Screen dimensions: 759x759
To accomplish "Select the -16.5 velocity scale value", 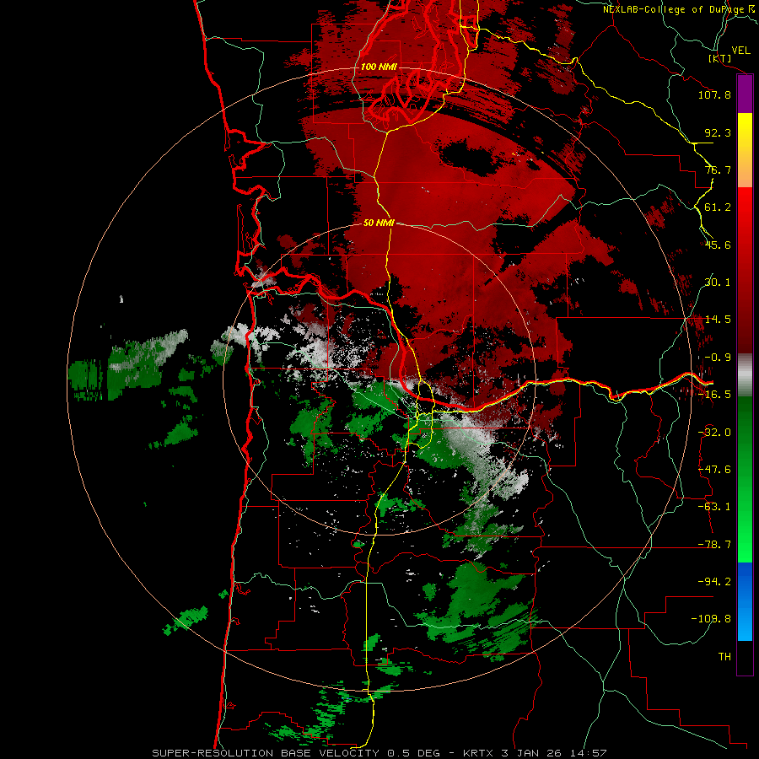I will click(x=714, y=395).
